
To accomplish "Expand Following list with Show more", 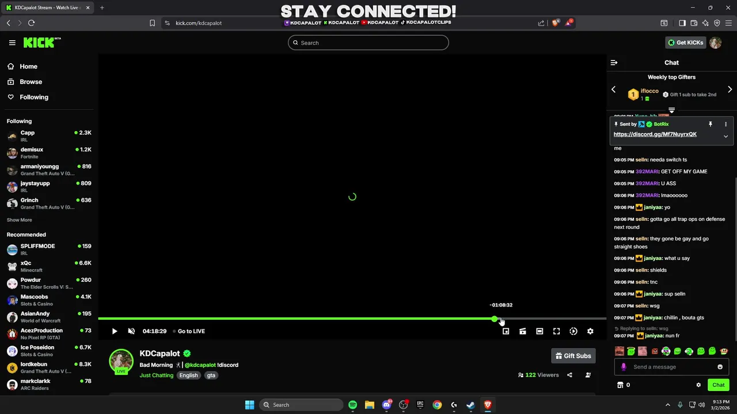I will [20, 220].
